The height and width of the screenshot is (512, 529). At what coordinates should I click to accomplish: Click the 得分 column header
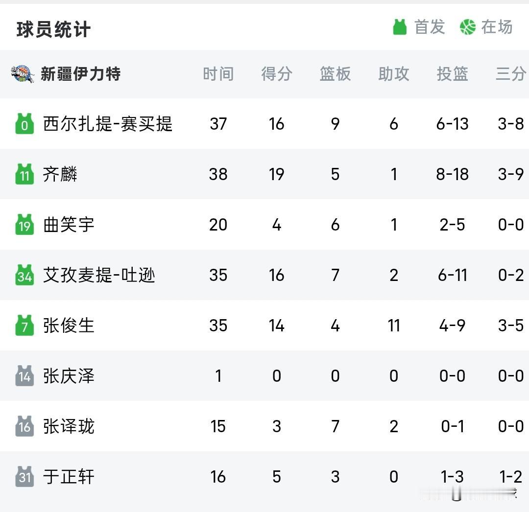tap(277, 74)
